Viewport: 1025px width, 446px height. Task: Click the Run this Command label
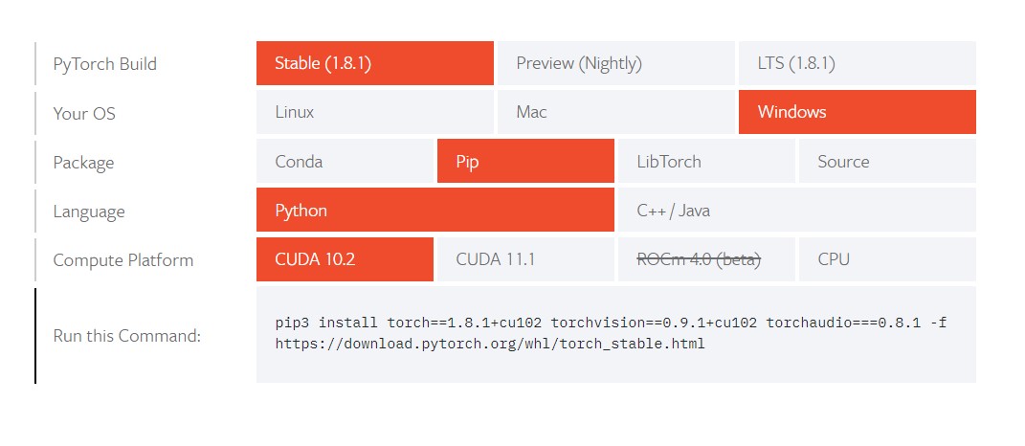click(127, 336)
